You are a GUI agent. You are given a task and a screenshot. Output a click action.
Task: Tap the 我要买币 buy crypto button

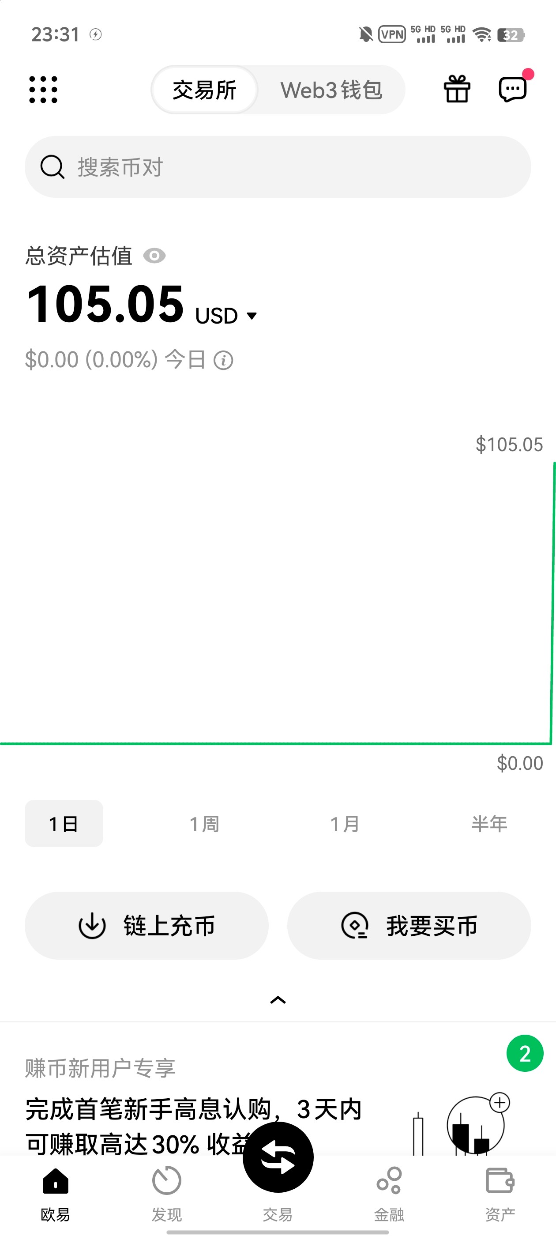[x=409, y=926]
